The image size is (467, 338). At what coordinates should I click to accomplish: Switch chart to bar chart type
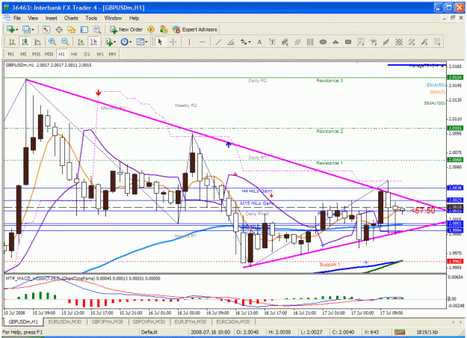click(x=12, y=42)
